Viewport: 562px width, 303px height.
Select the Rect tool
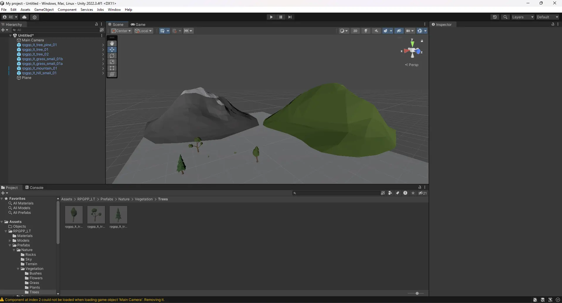coord(112,68)
